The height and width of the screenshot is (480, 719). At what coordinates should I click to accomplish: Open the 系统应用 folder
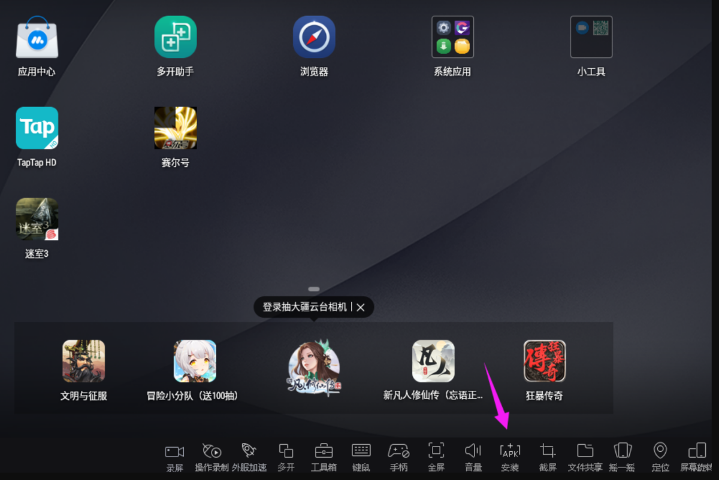(452, 37)
